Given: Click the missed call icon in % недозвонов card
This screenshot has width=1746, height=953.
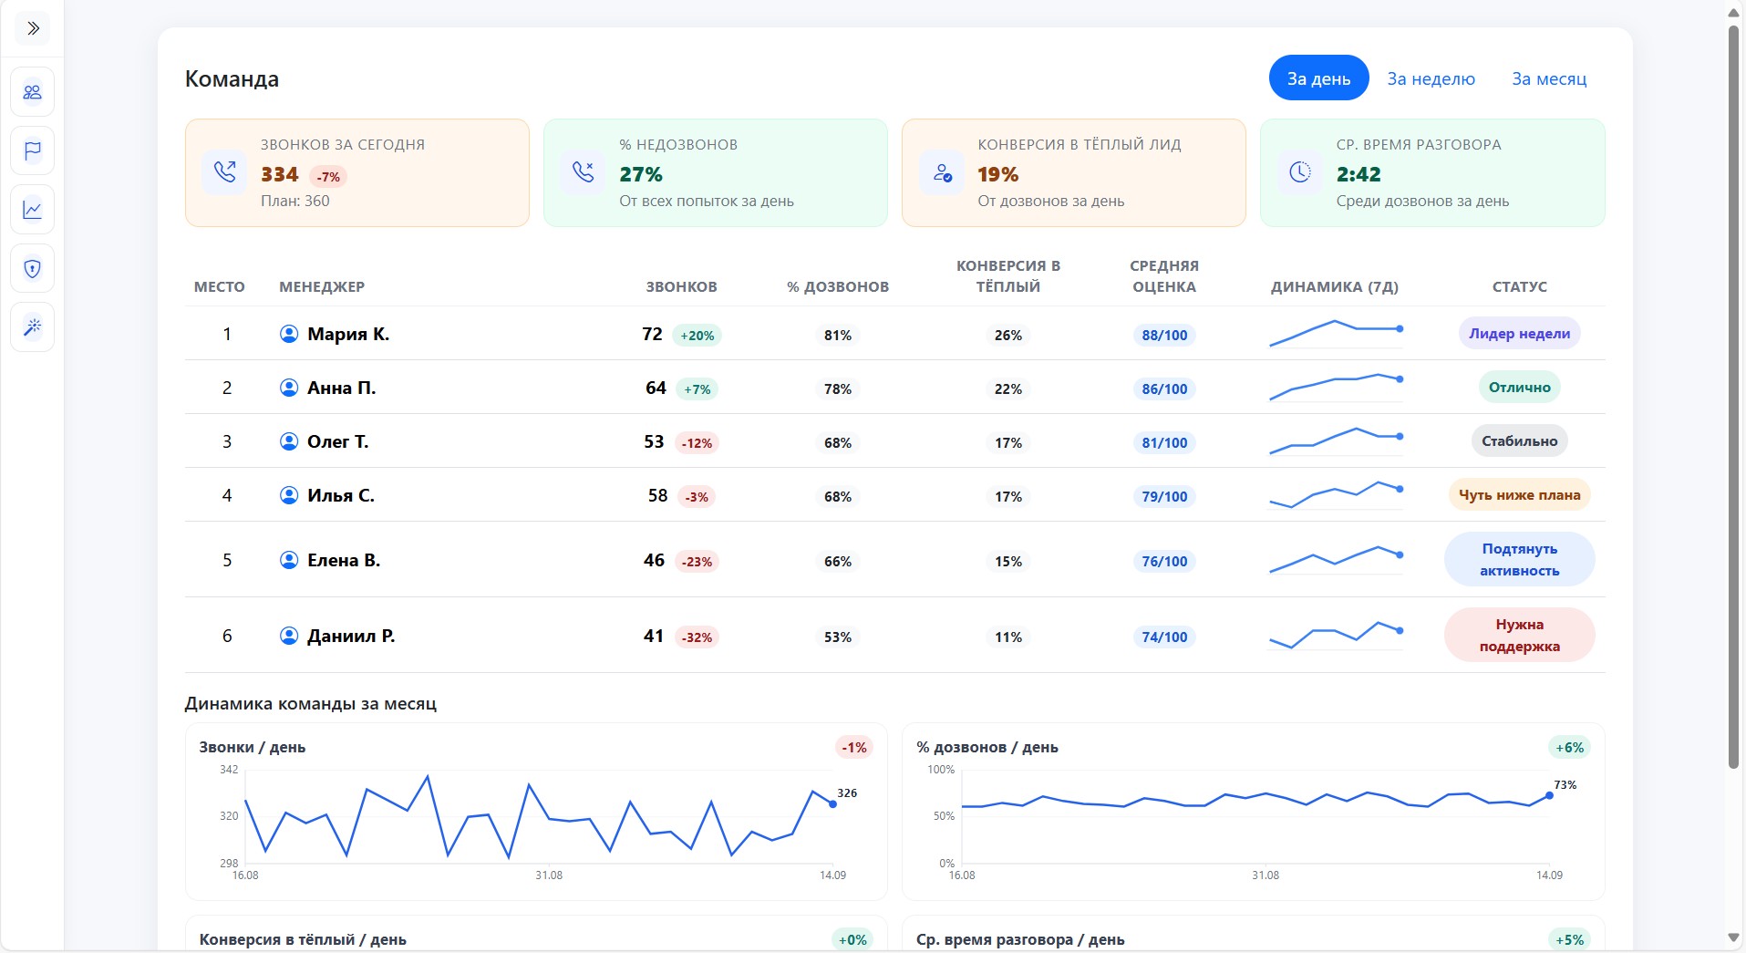Looking at the screenshot, I should [x=583, y=172].
